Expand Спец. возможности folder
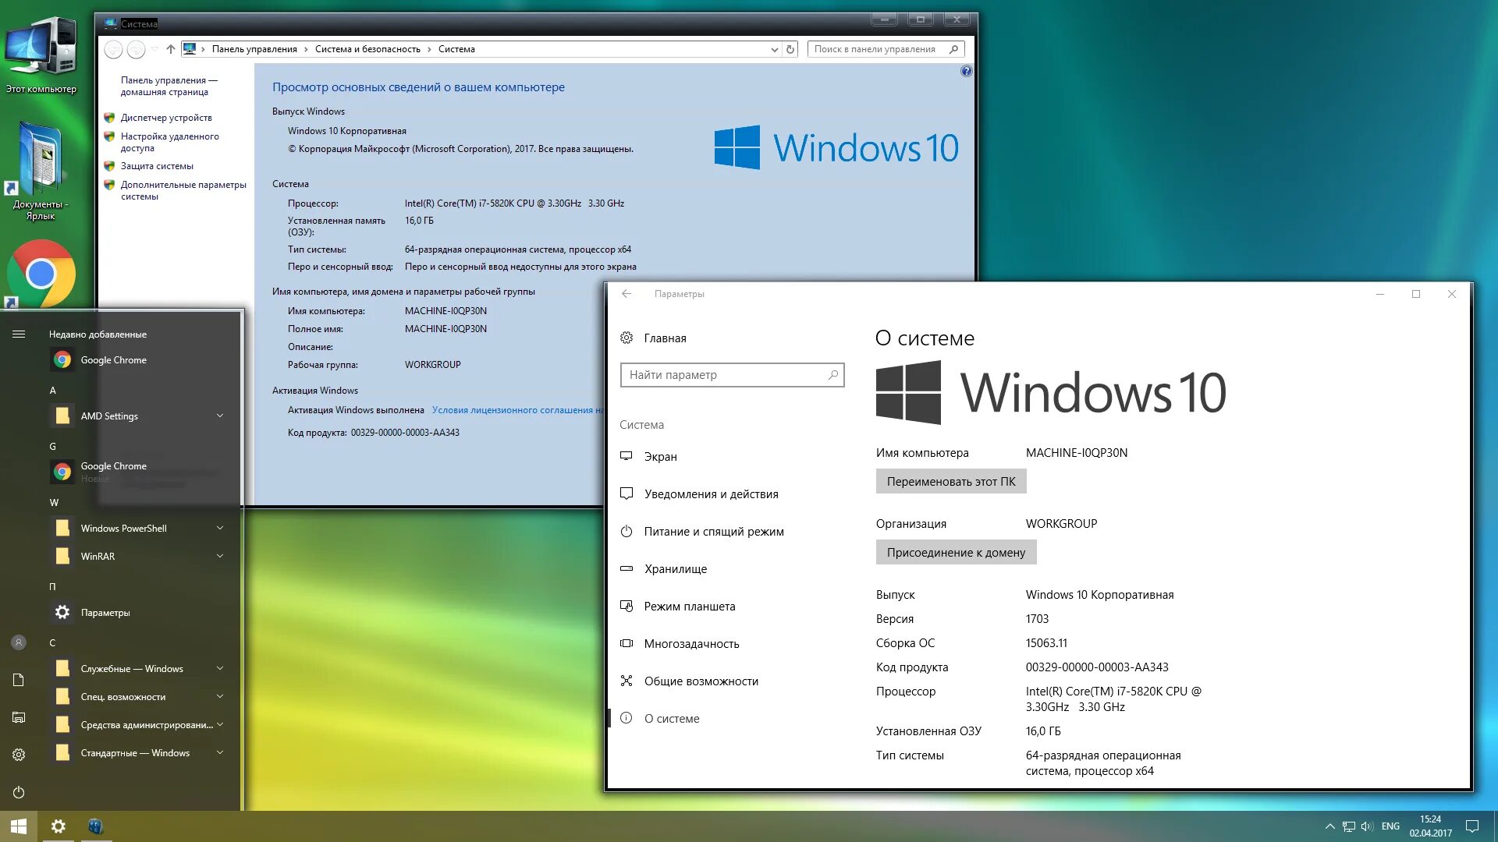 220,696
